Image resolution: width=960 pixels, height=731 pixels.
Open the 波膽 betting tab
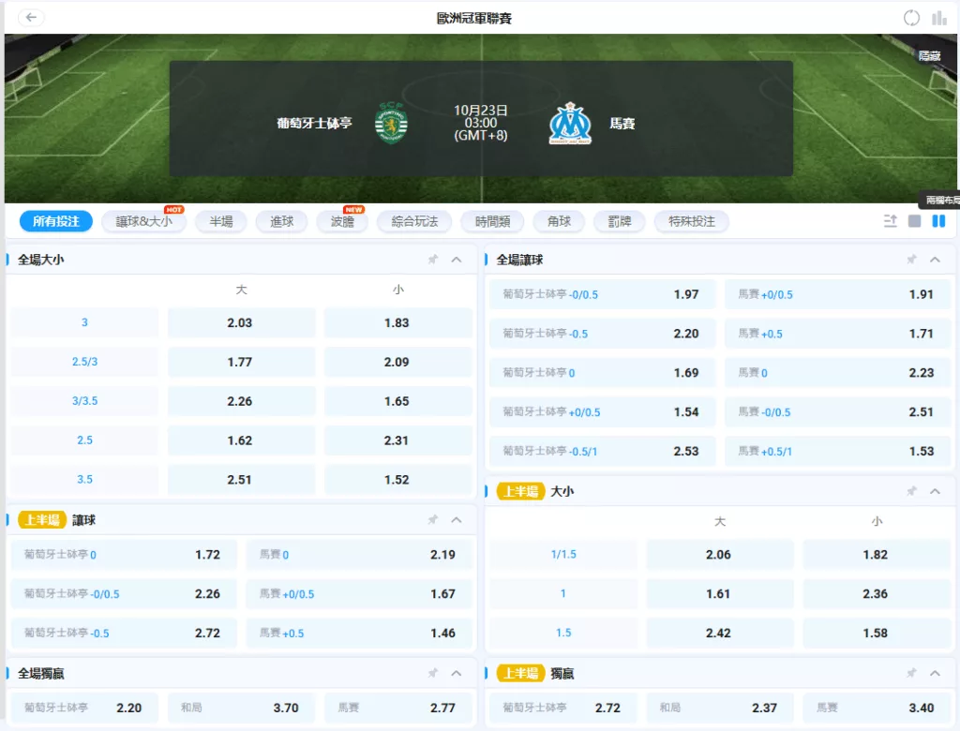341,221
